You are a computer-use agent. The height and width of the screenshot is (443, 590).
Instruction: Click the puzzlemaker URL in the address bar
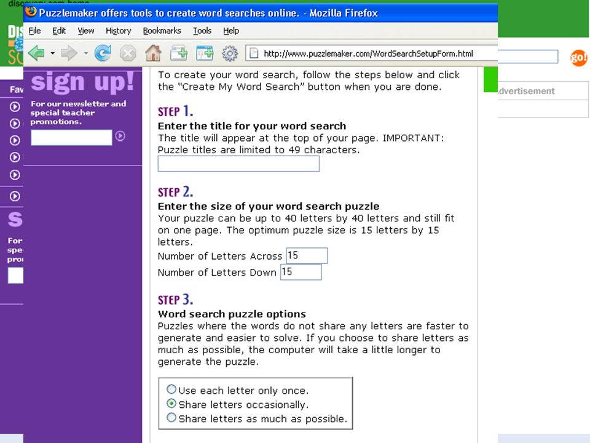[x=368, y=54]
